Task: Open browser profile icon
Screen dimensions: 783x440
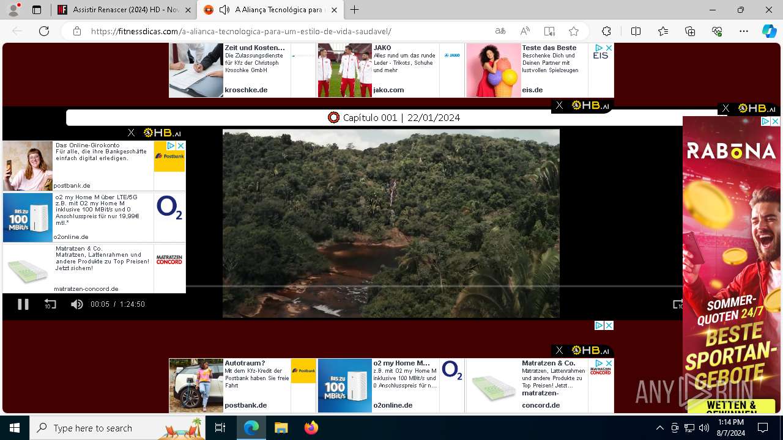Action: point(13,10)
